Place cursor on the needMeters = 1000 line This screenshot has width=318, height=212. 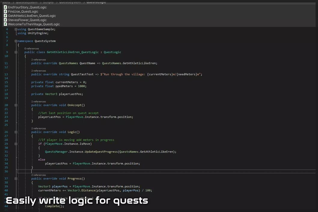[71, 86]
